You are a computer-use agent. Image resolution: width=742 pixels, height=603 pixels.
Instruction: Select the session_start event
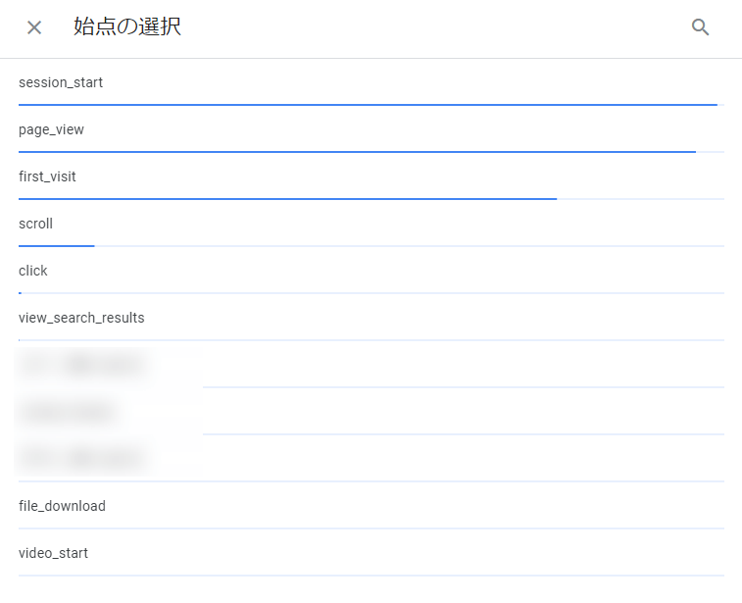(61, 82)
